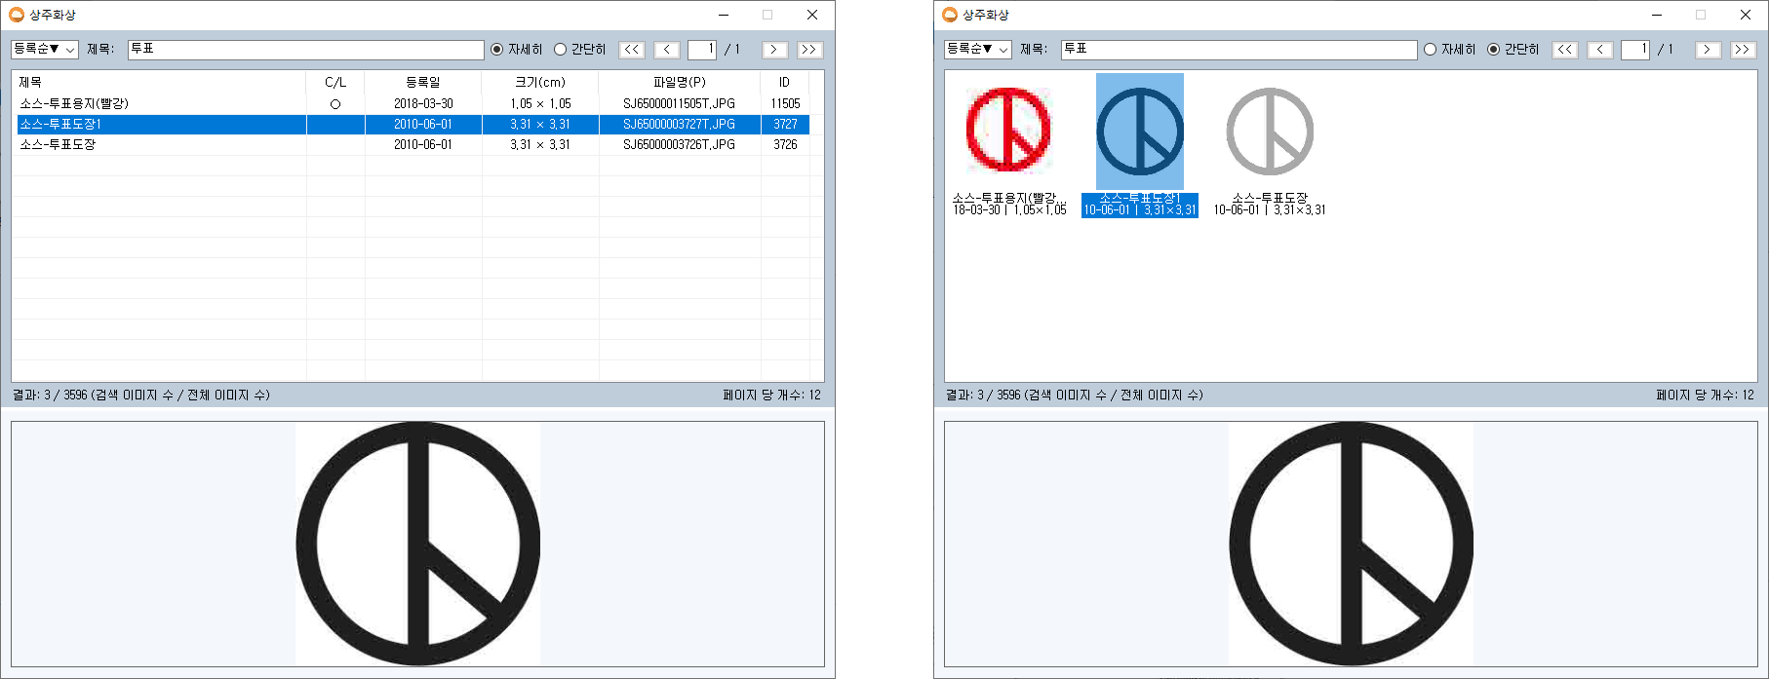The width and height of the screenshot is (1769, 679).
Task: Select blue highlighted stamp thumbnail 소스-투표도장1
Action: [1140, 132]
